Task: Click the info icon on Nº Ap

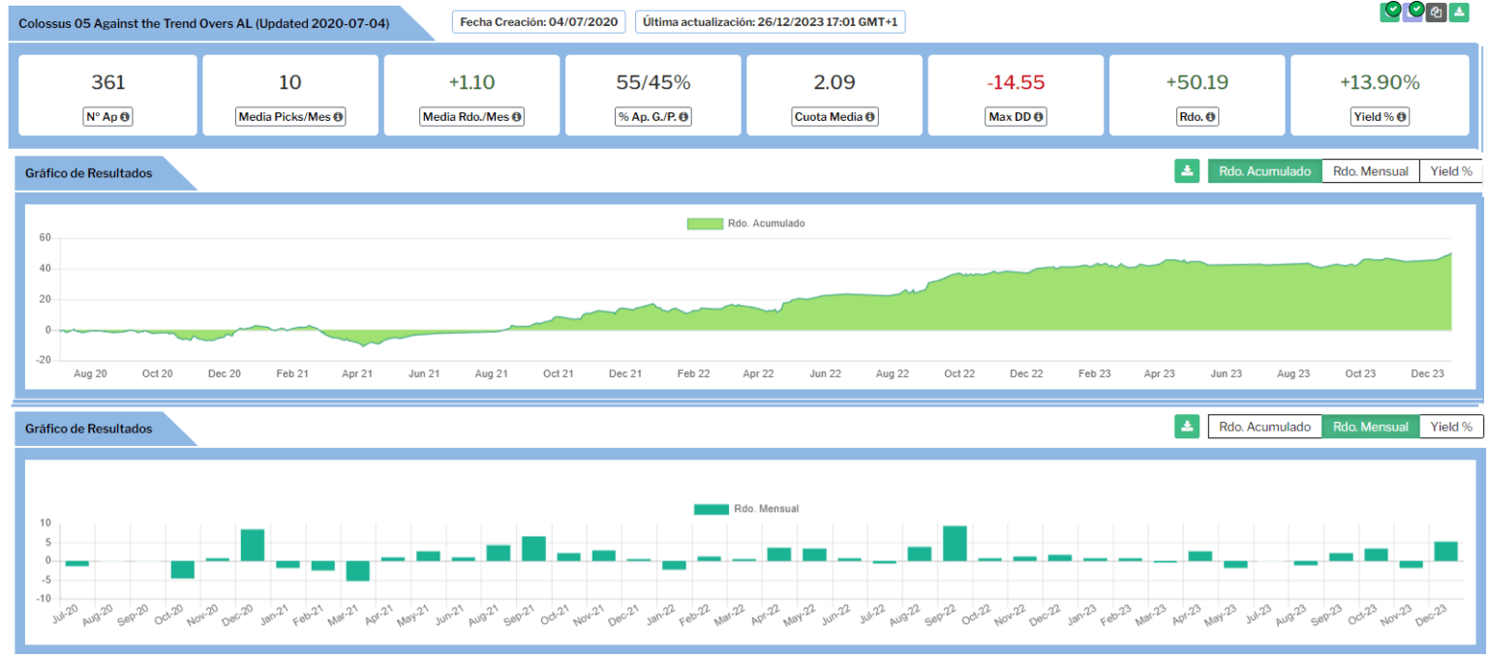Action: (125, 117)
